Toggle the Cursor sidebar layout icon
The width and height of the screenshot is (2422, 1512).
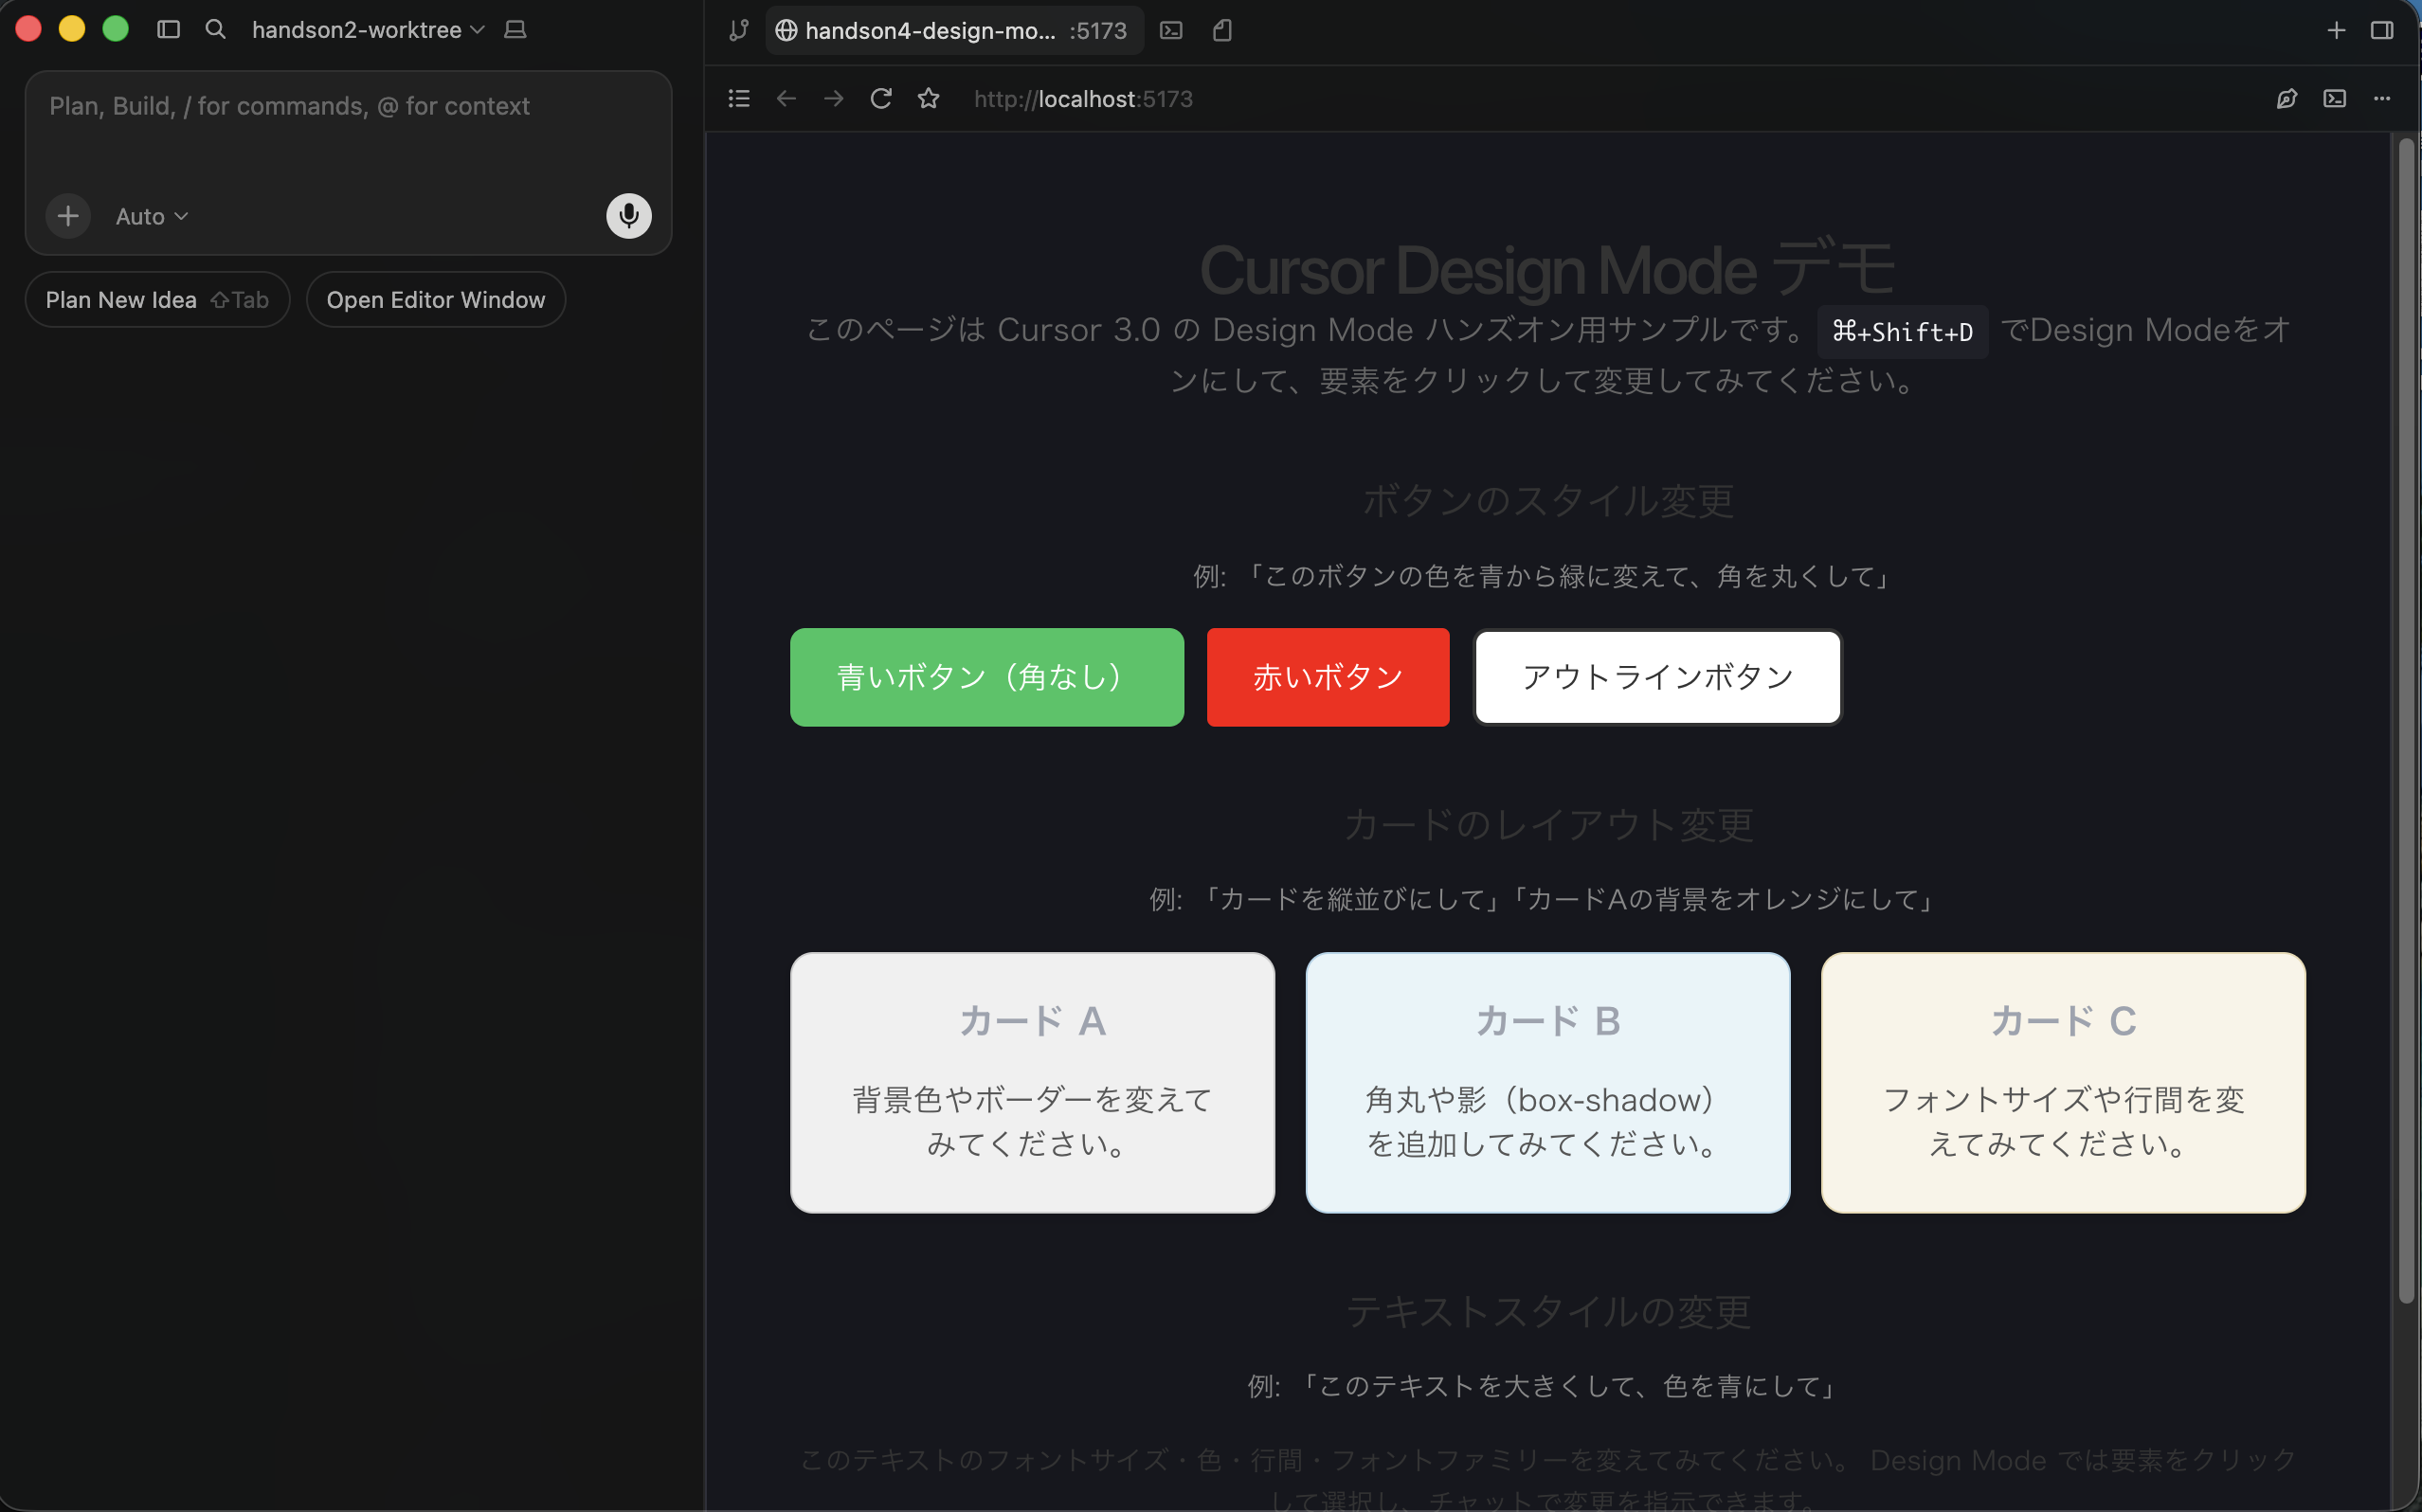coord(169,29)
